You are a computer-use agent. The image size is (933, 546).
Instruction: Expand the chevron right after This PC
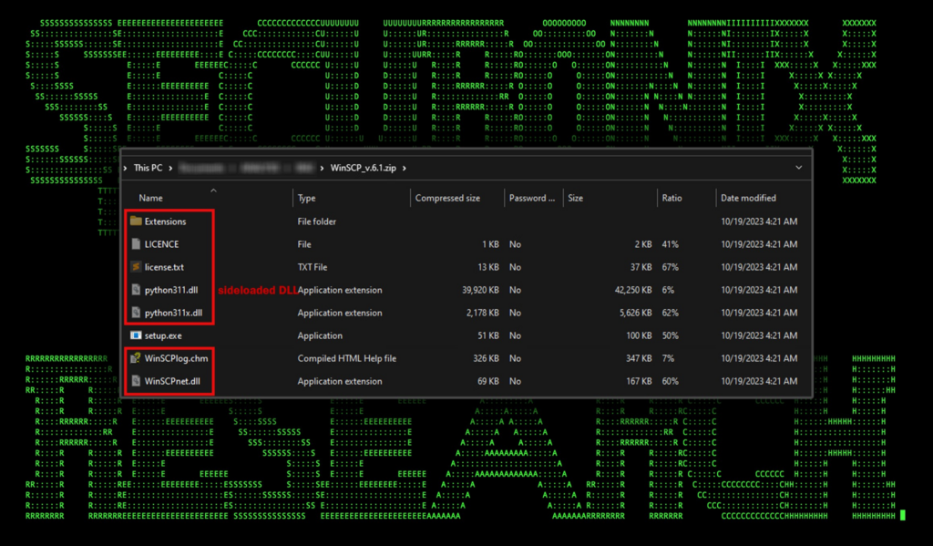[169, 169]
